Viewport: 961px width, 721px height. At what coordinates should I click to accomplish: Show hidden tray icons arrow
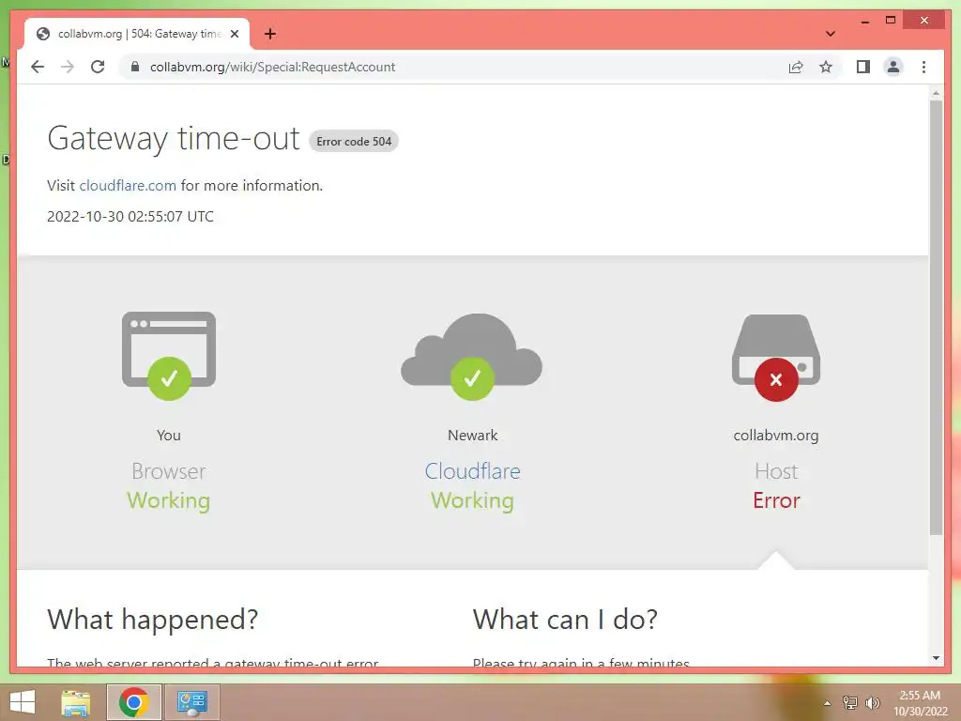point(827,703)
